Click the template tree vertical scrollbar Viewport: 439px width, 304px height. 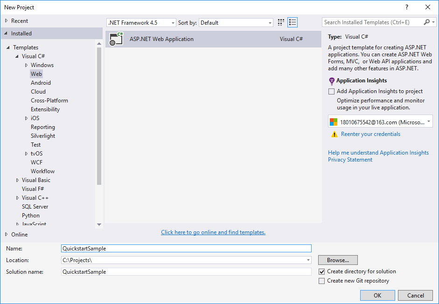pos(99,116)
